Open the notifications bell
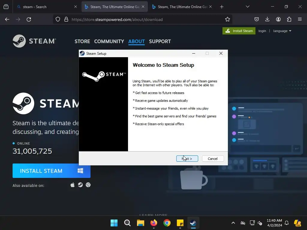Viewport: 307px width, 230px height. click(287, 223)
